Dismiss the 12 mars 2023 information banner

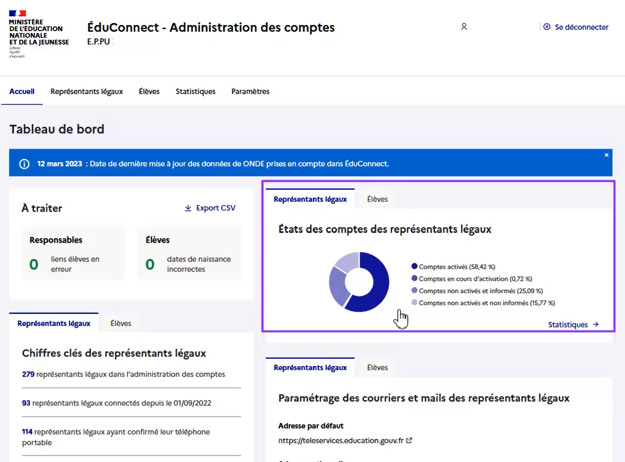(606, 155)
